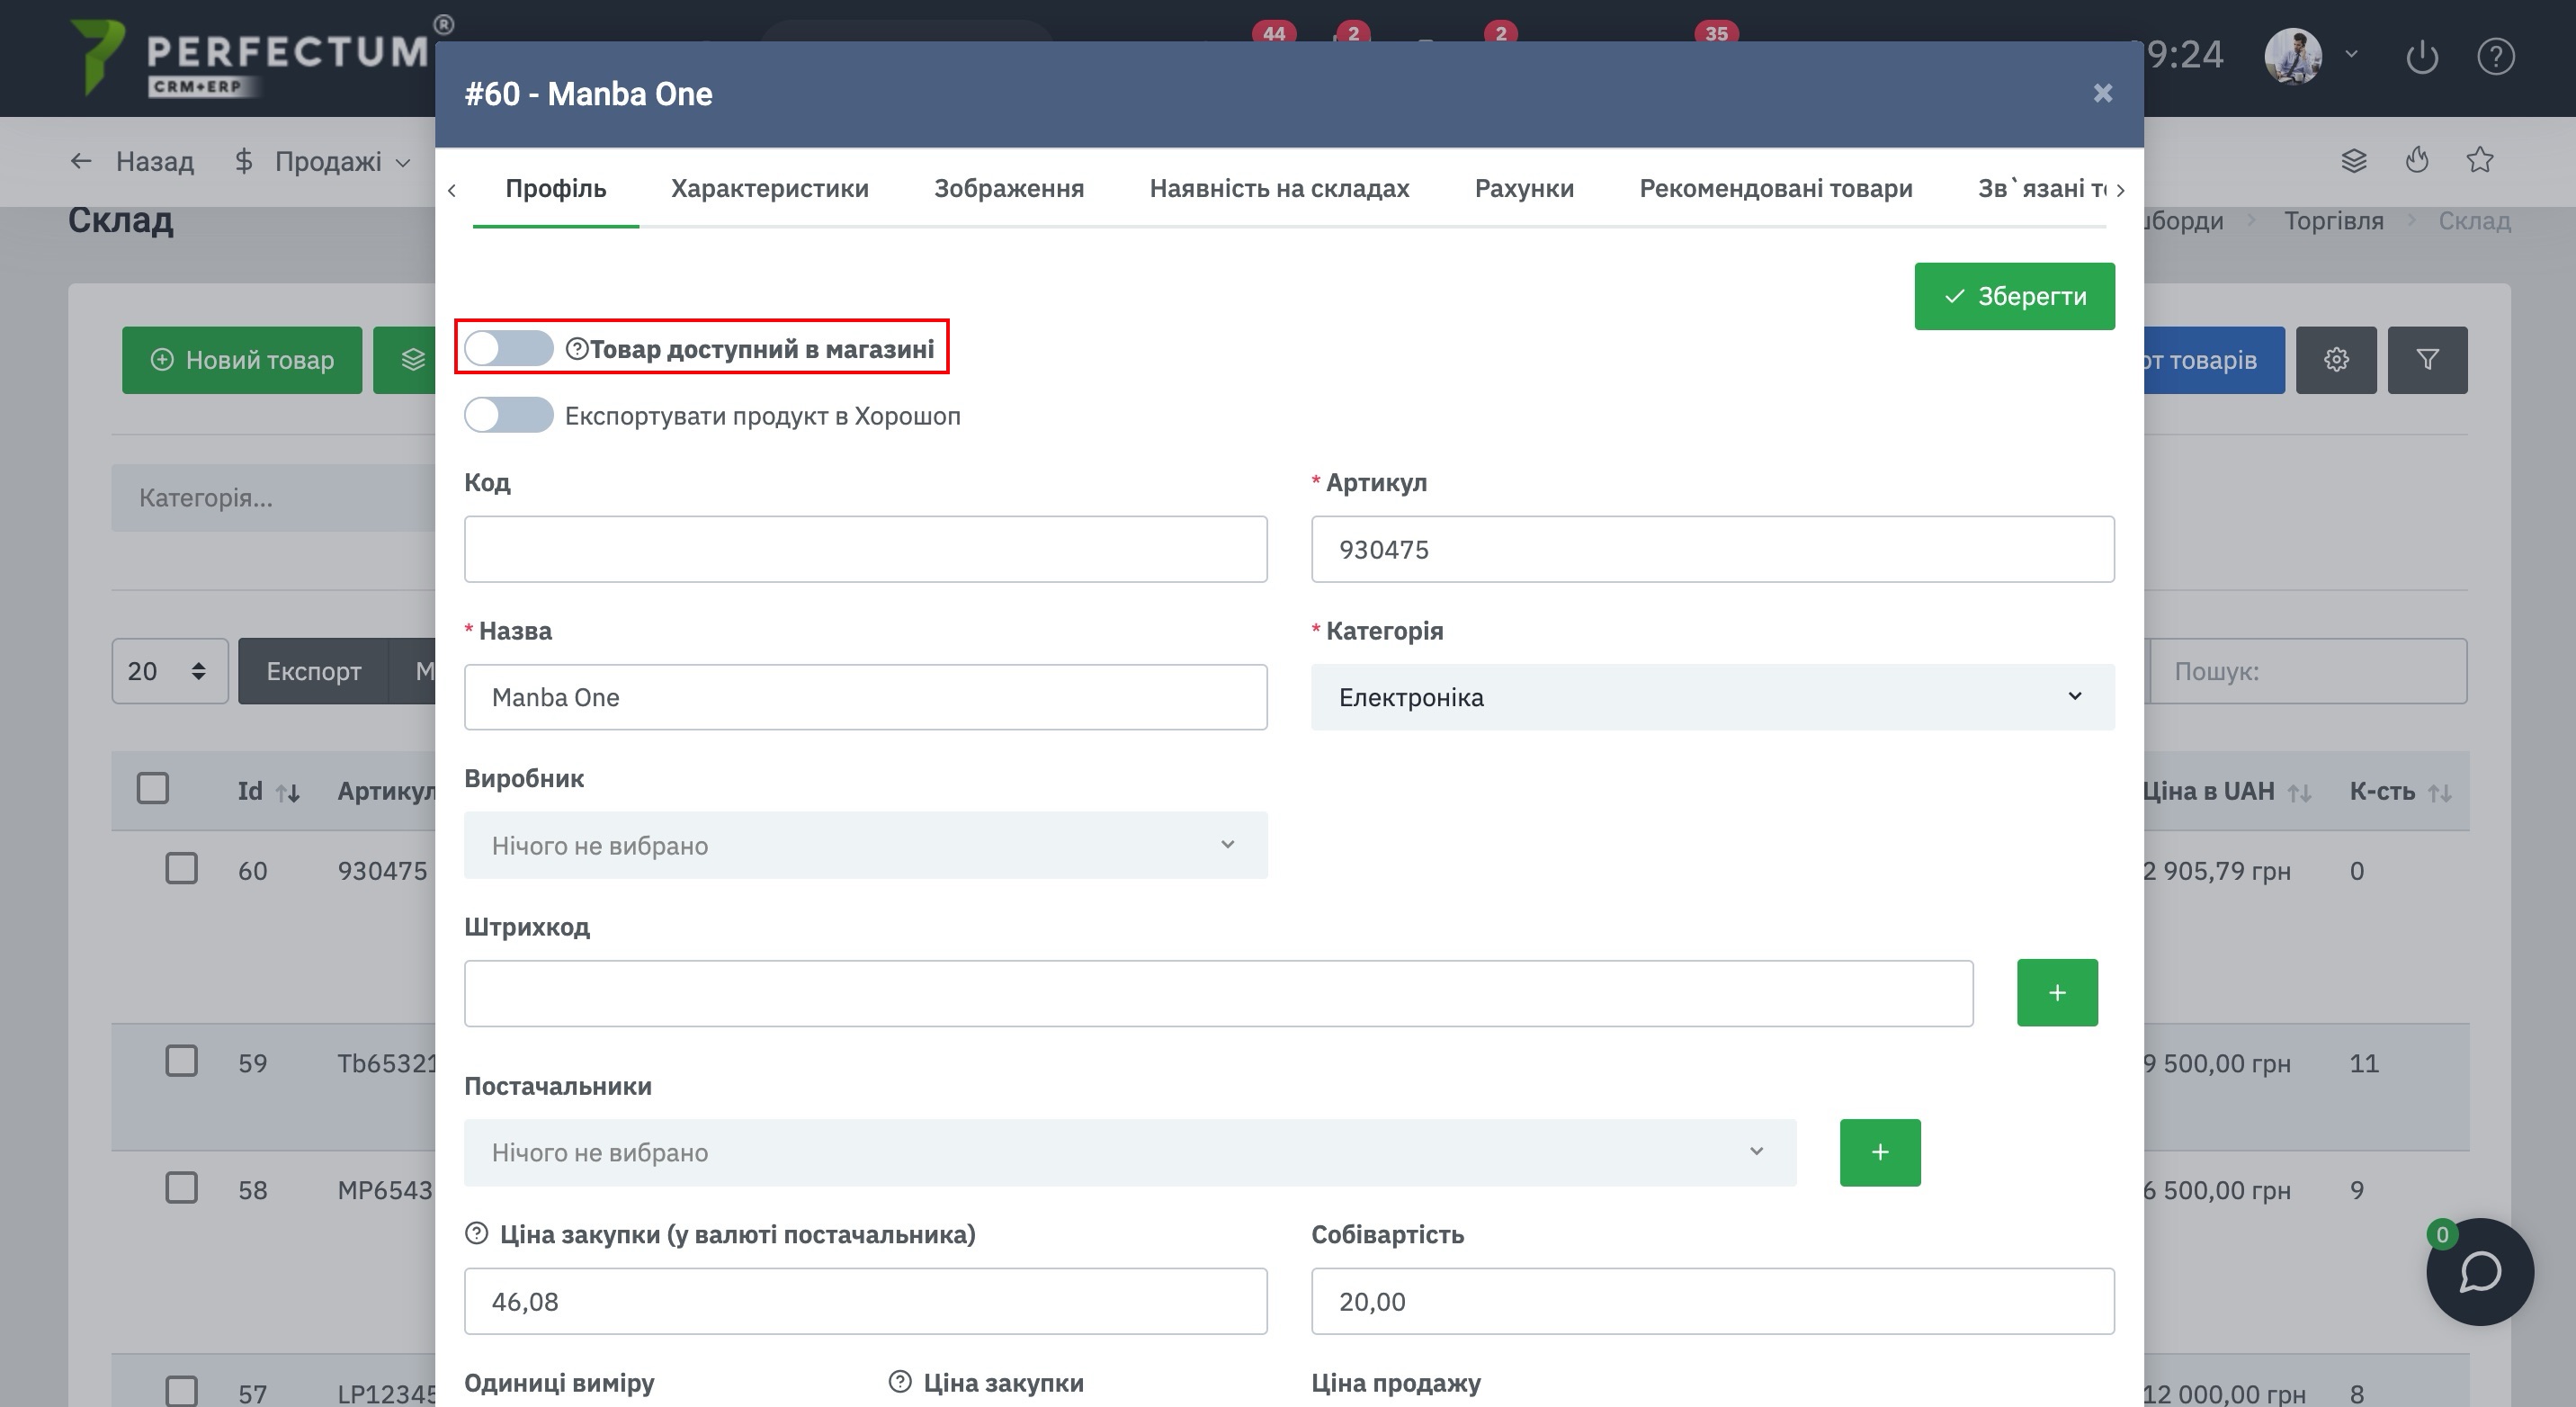The height and width of the screenshot is (1407, 2576).
Task: Open the Категорія filter field
Action: pos(273,497)
